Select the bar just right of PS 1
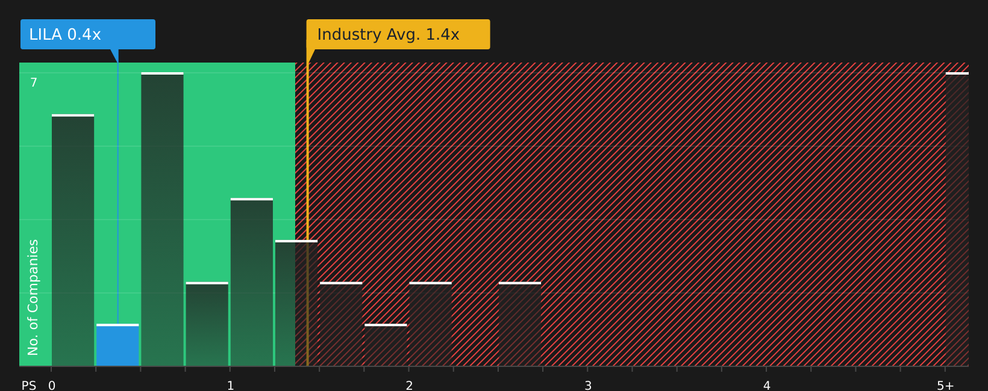The height and width of the screenshot is (391, 988). (252, 282)
